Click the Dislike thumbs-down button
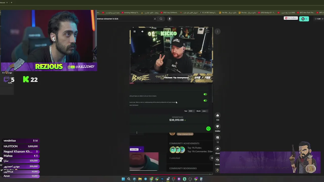Viewport: 324px width, 182px height. [x=217, y=126]
